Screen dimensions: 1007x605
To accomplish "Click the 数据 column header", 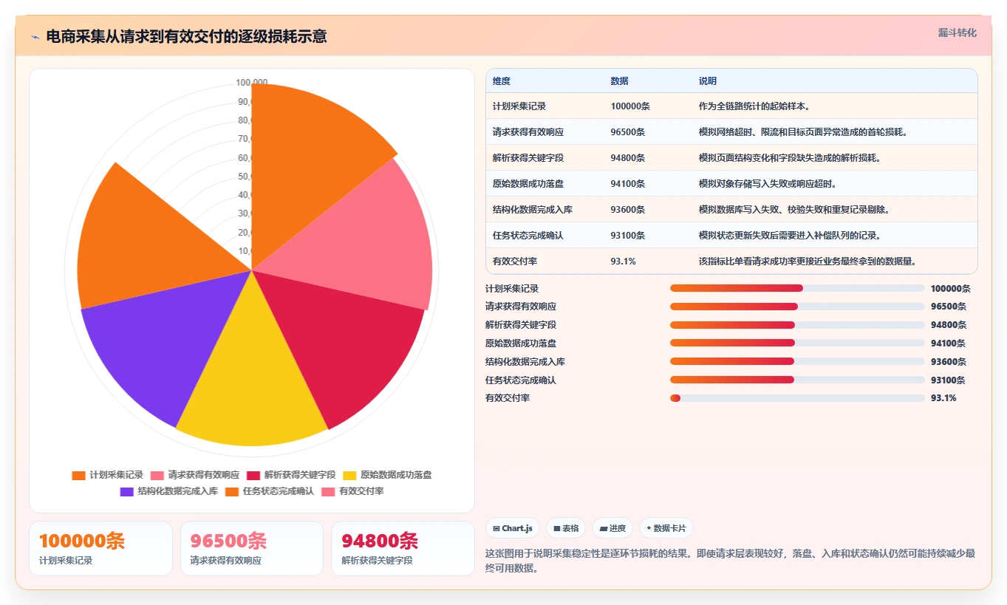I will click(620, 81).
